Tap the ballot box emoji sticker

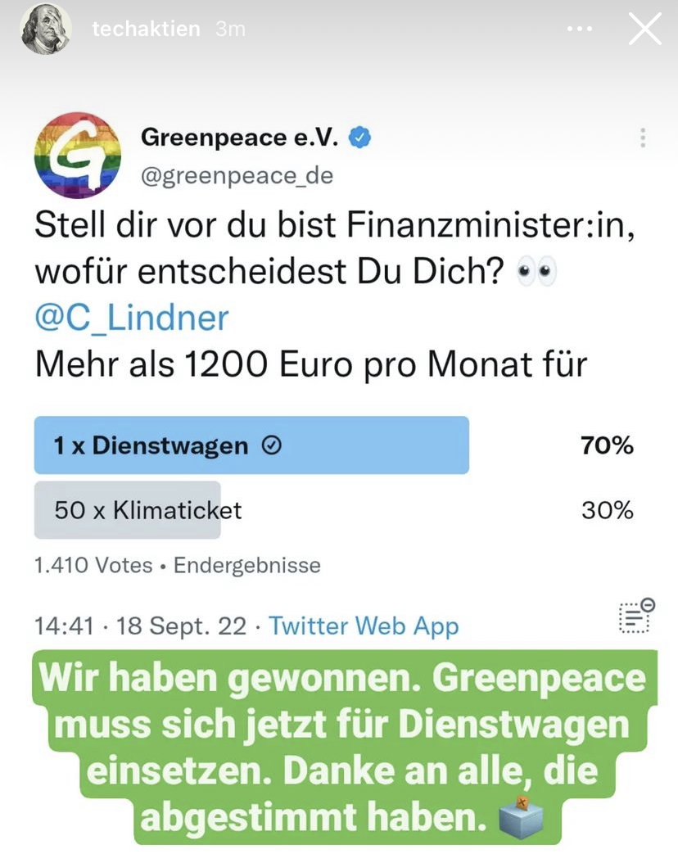tap(522, 817)
